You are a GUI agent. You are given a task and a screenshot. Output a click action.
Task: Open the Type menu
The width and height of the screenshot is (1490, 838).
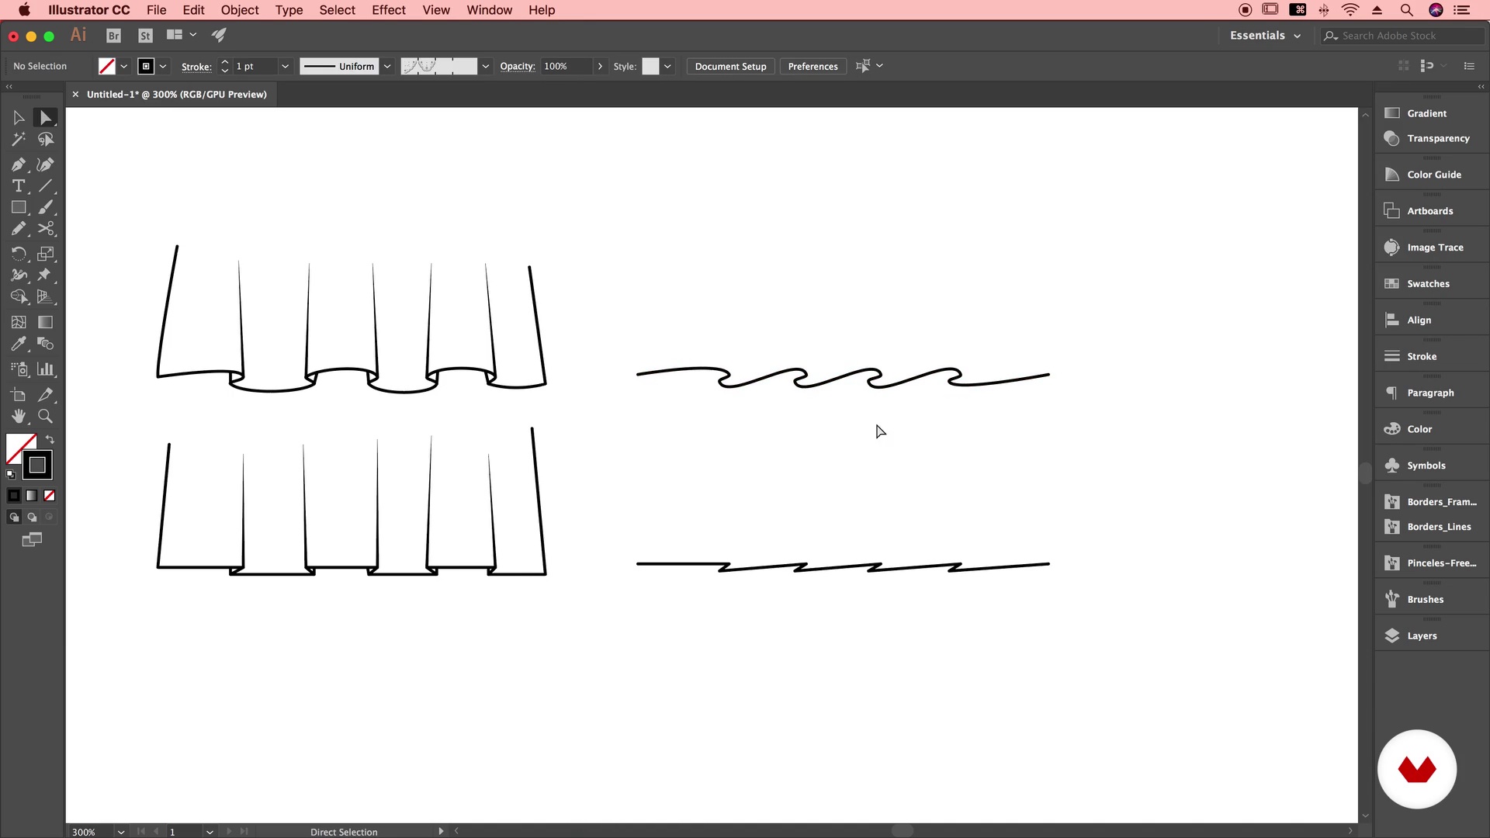pos(289,10)
